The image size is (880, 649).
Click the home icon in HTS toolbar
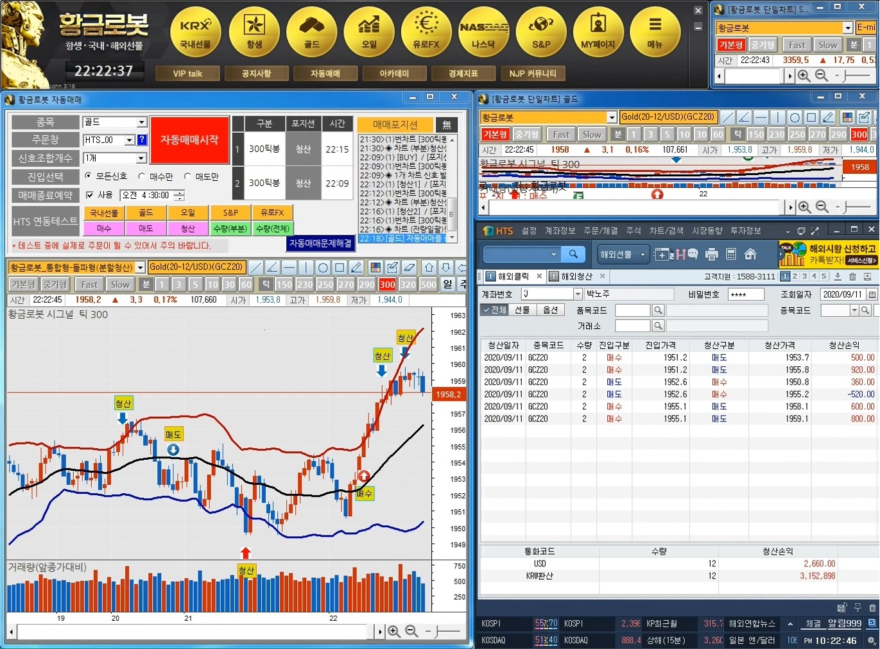750,255
